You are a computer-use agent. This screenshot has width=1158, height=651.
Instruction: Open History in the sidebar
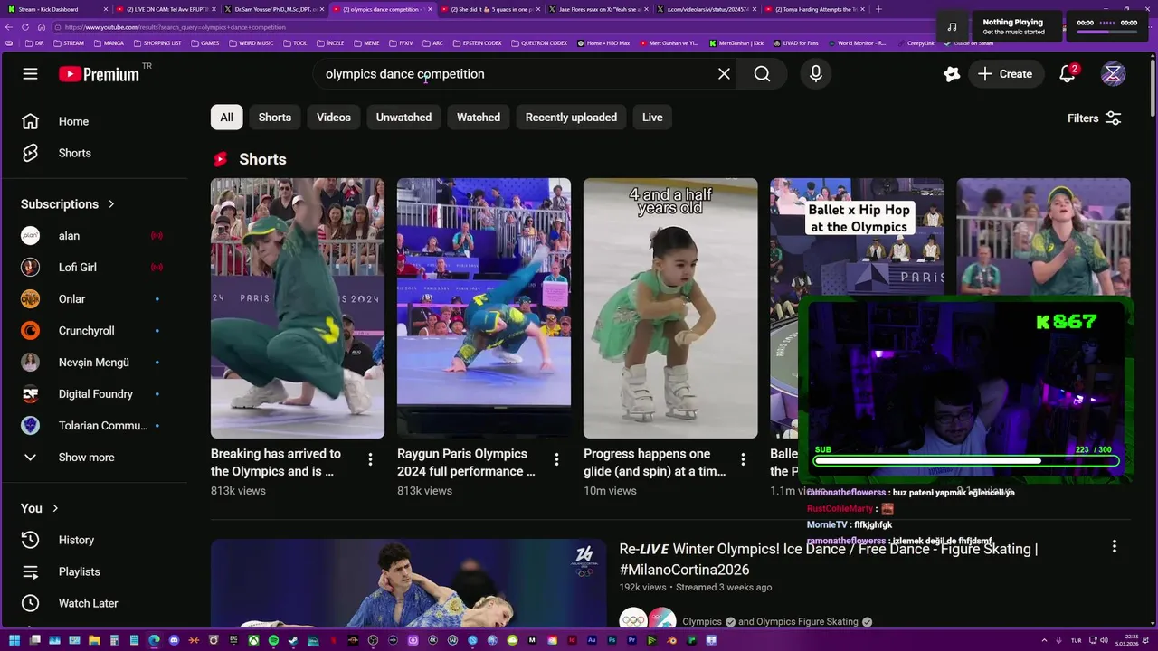[74, 540]
